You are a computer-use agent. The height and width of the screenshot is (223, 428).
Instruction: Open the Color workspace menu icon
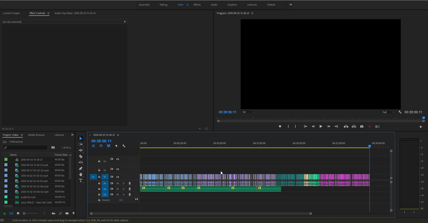[187, 5]
